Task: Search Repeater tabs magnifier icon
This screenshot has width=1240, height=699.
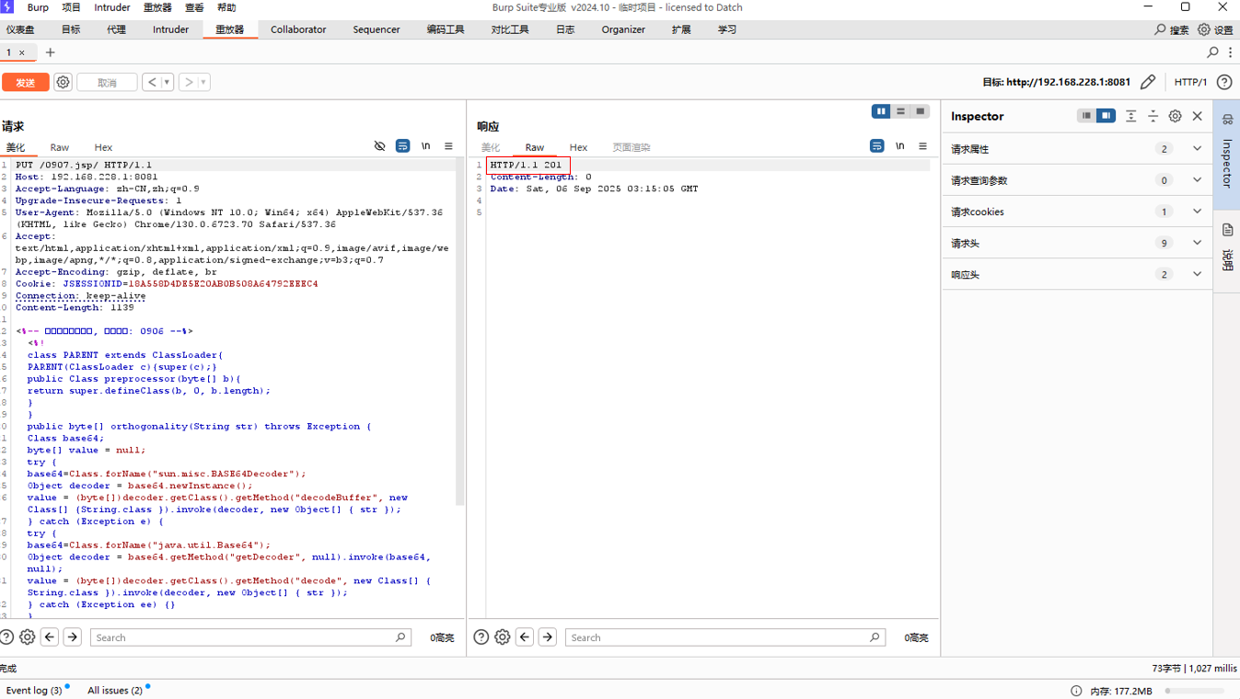Action: click(x=1212, y=52)
